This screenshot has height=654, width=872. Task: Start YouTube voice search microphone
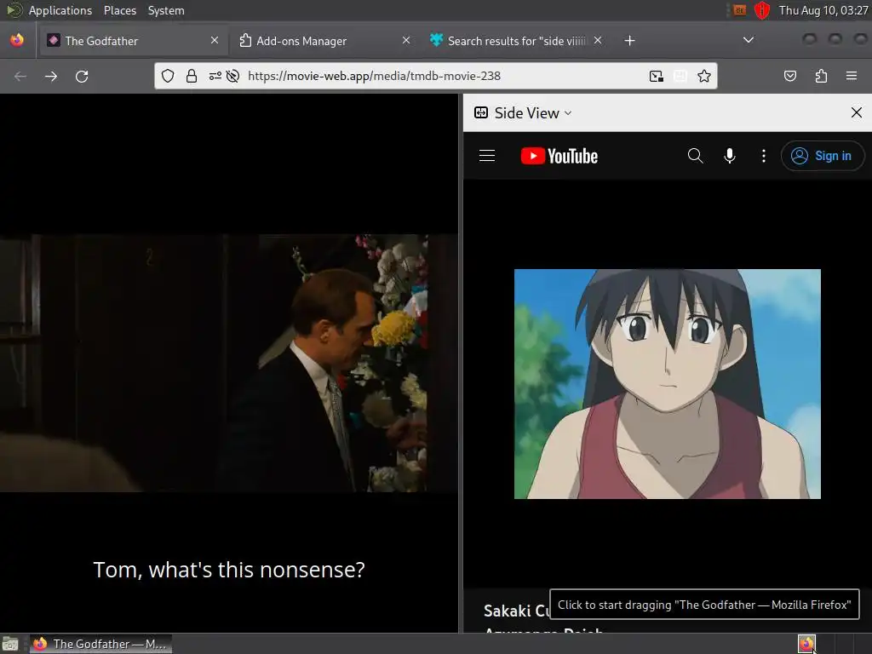[x=730, y=156]
